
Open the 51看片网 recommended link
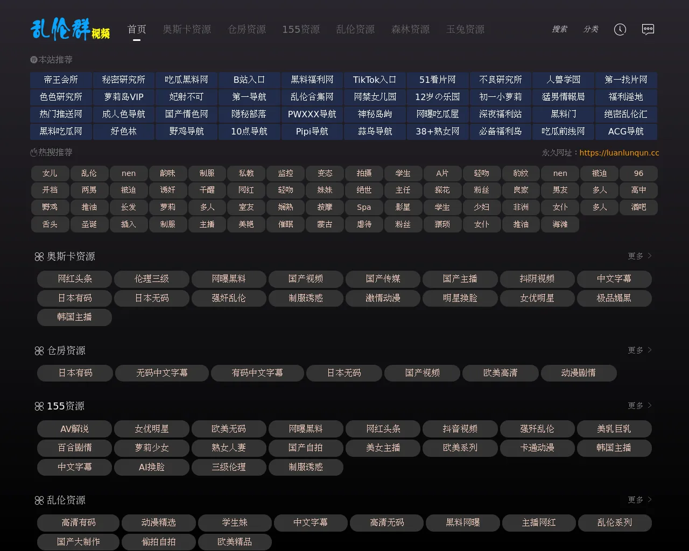pos(438,80)
